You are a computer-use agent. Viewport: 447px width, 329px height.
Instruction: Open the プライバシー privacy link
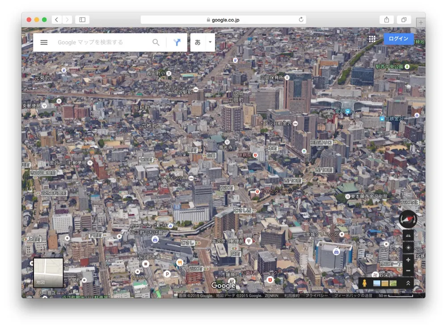[316, 296]
